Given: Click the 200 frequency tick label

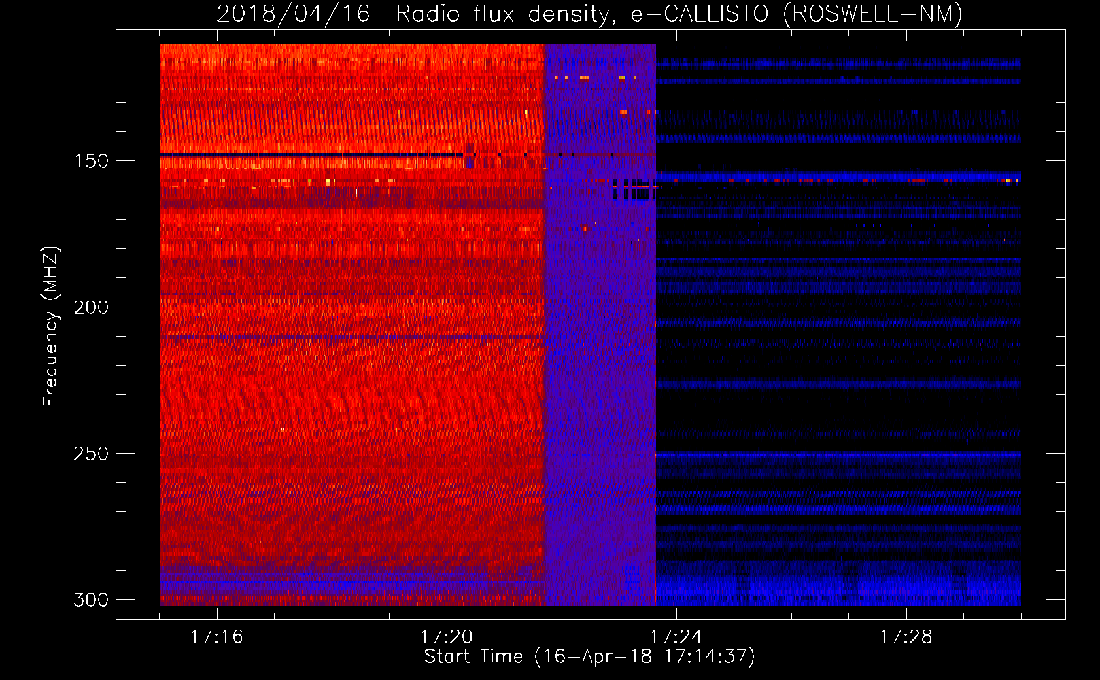Looking at the screenshot, I should point(91,307).
